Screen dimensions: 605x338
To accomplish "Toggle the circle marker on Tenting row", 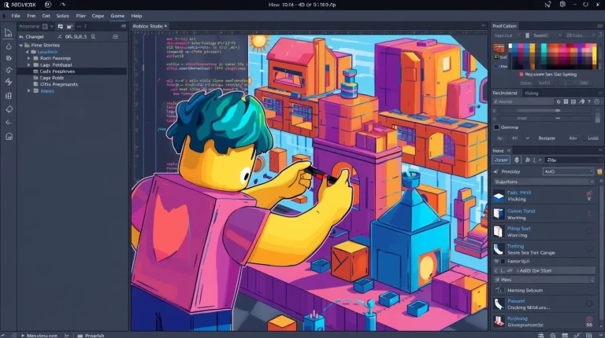I will pos(589,248).
